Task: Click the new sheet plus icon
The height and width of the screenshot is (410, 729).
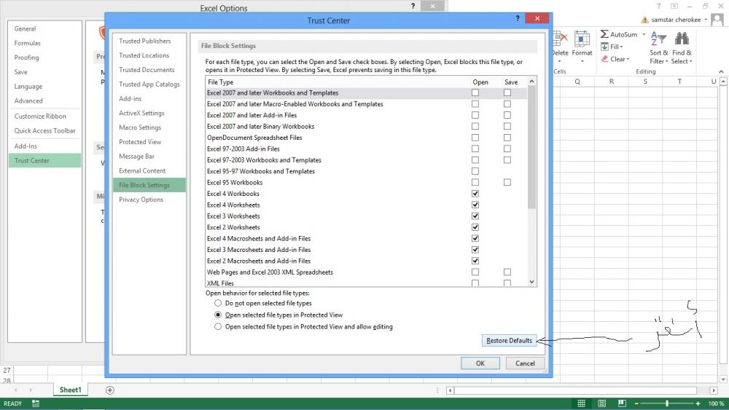Action: pos(110,390)
